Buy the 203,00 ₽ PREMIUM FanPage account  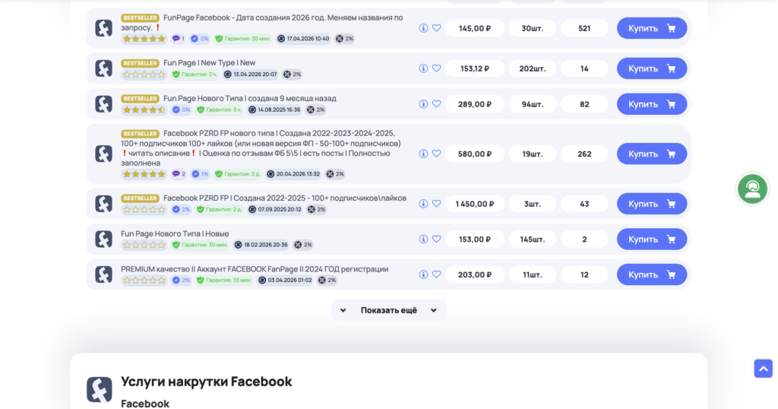pyautogui.click(x=651, y=274)
